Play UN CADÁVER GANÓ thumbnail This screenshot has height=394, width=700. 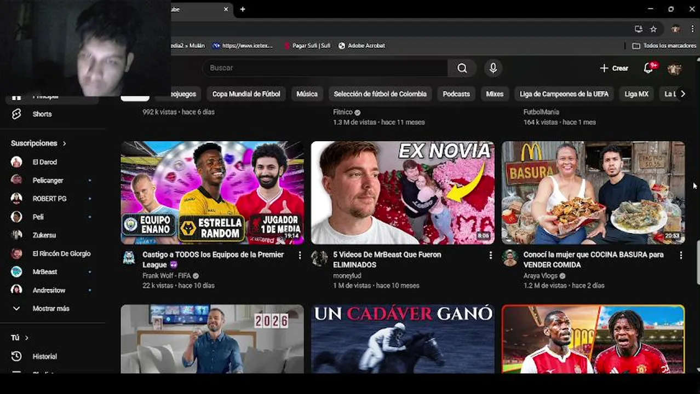point(403,339)
